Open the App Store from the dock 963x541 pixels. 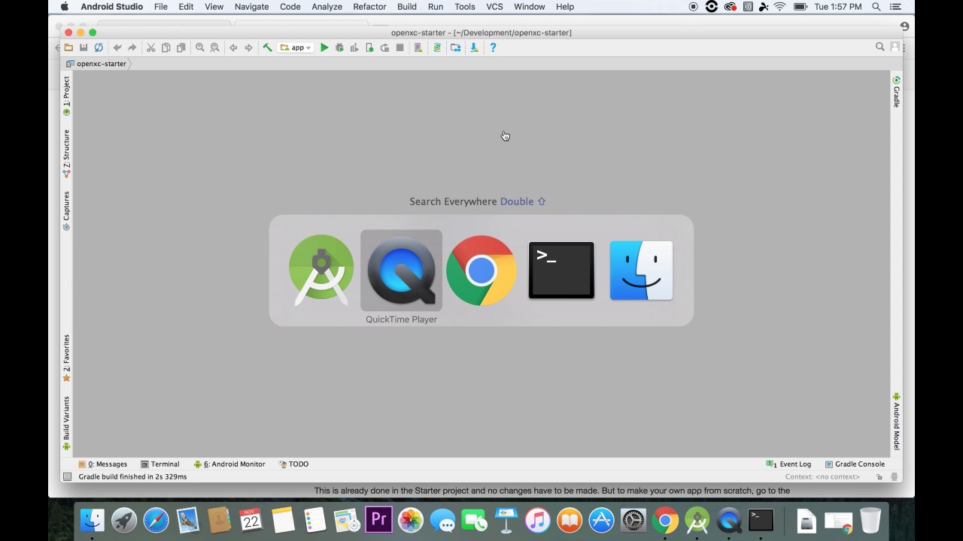pos(601,520)
